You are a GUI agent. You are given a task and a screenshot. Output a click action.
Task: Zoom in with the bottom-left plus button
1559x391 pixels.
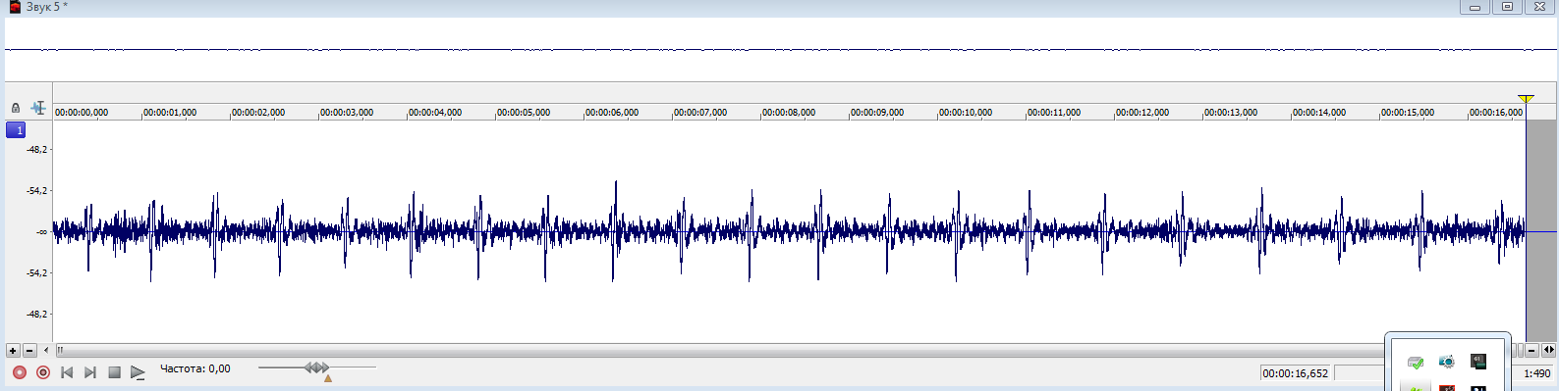13,350
